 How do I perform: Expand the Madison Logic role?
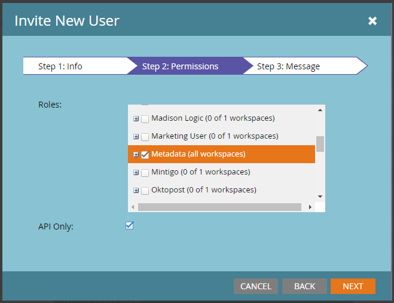136,119
